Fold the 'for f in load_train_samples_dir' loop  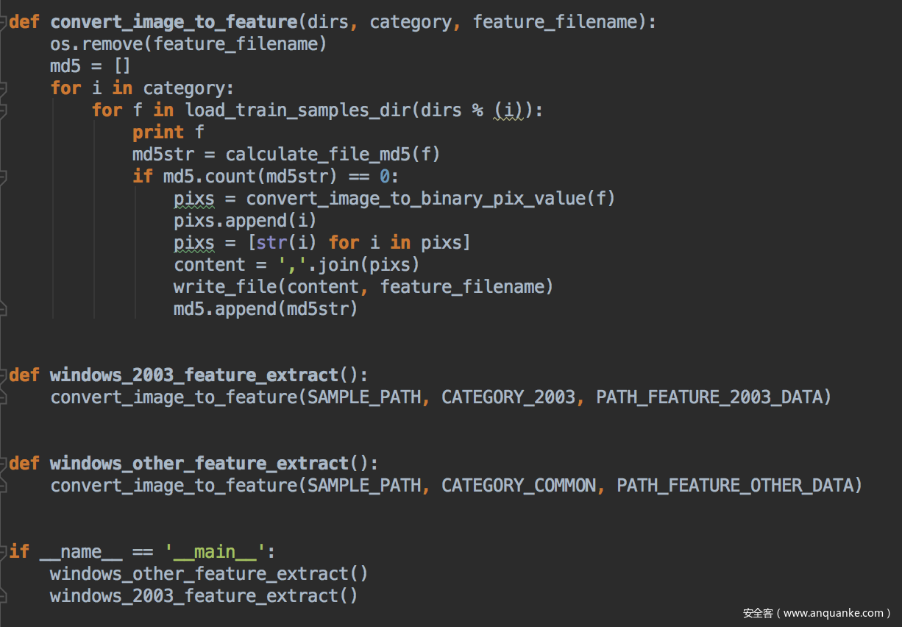pos(4,110)
